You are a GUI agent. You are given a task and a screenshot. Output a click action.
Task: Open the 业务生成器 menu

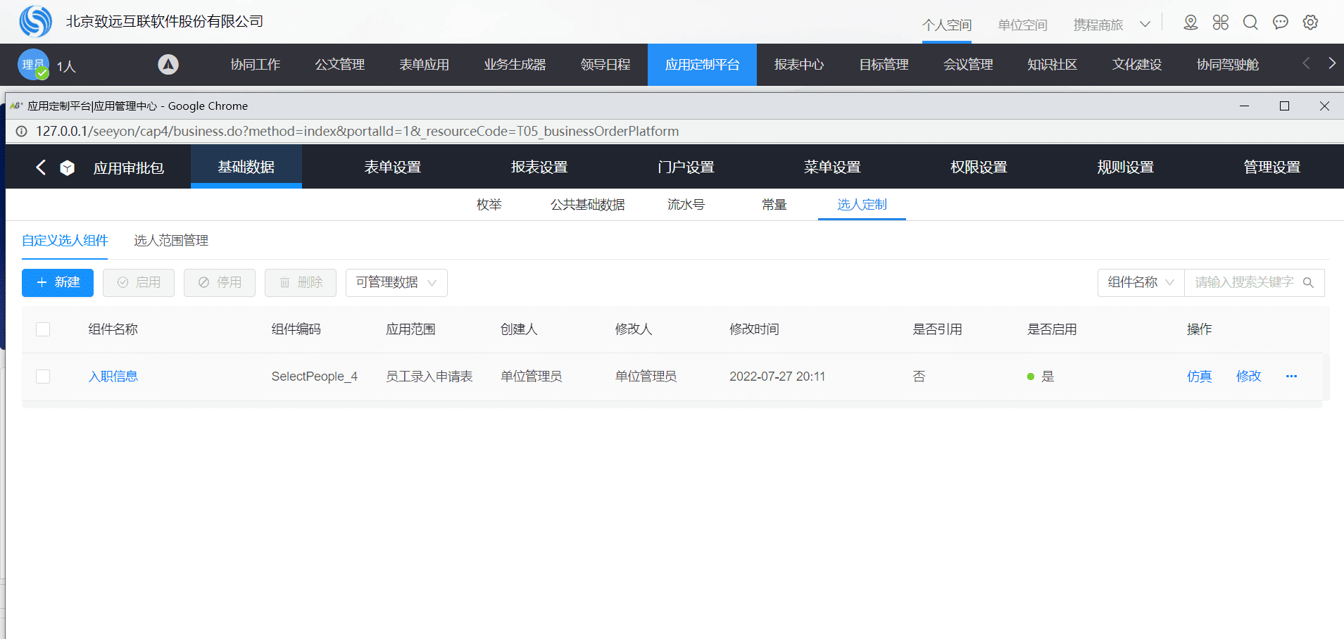(x=515, y=65)
